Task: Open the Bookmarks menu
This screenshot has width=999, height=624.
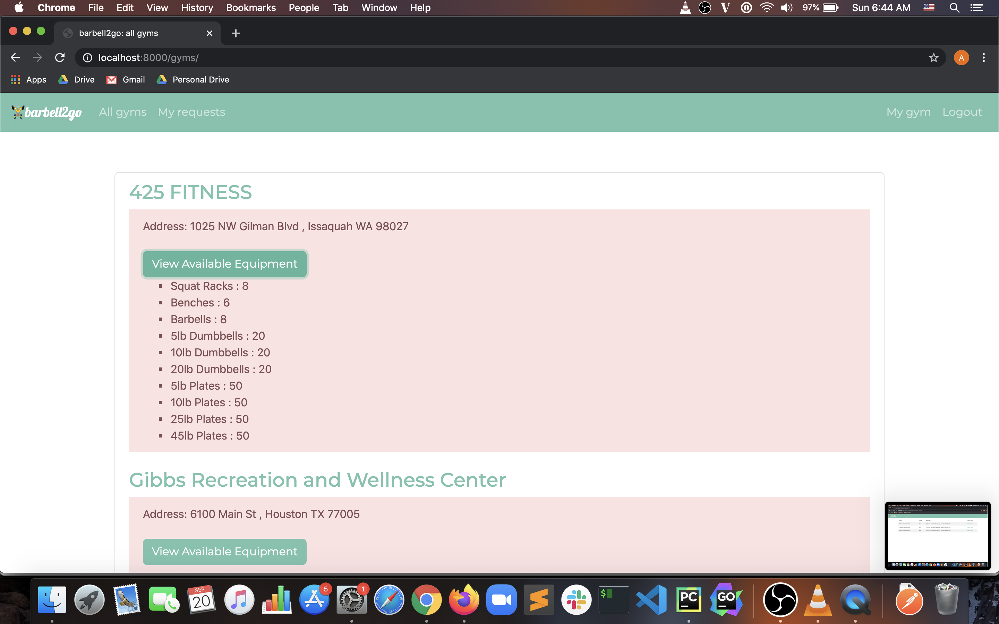Action: [250, 8]
